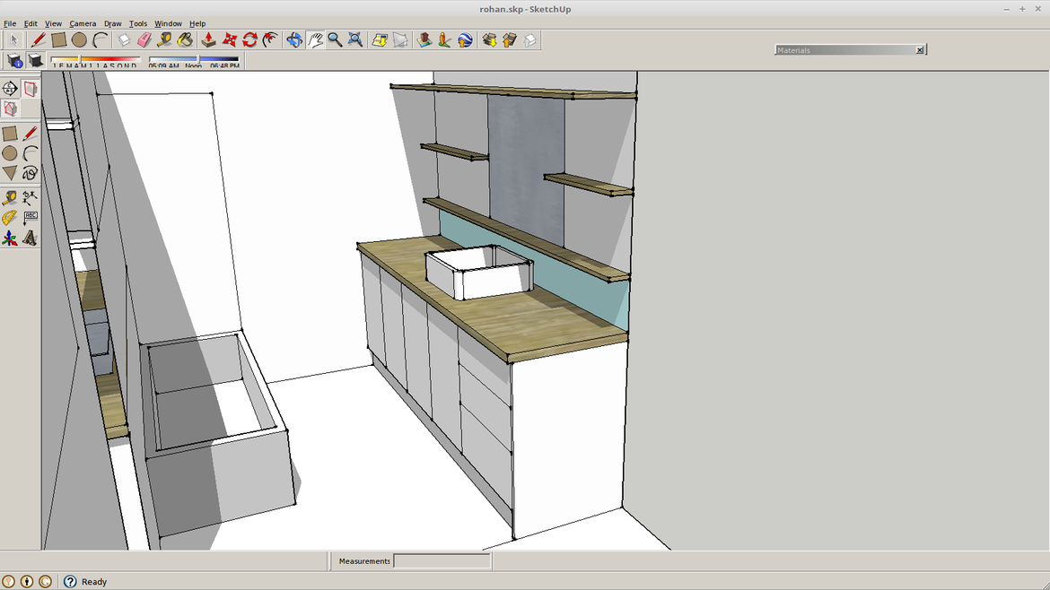Toggle shadows display on or off
Image resolution: width=1050 pixels, height=590 pixels.
point(36,61)
